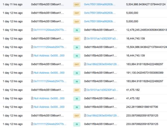Click timestamp in the 191,130 row
This screenshot has width=167, height=128.
pos(13,73)
